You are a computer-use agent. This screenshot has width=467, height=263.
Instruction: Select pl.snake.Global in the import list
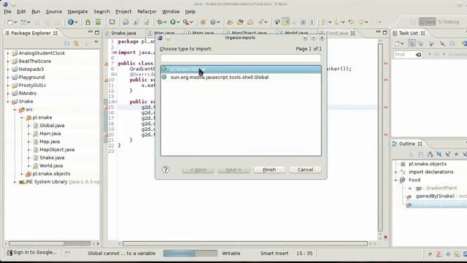coord(241,69)
